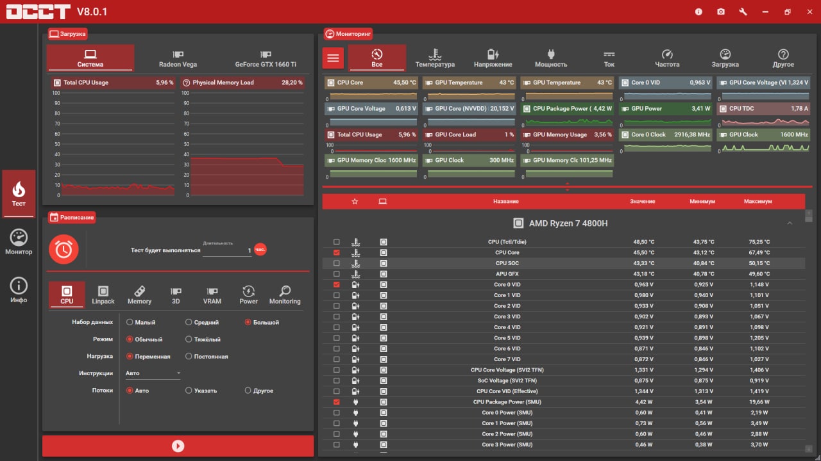Screen dimensions: 821x461
Task: Click the Physical Memory Load question icon
Action: click(186, 83)
